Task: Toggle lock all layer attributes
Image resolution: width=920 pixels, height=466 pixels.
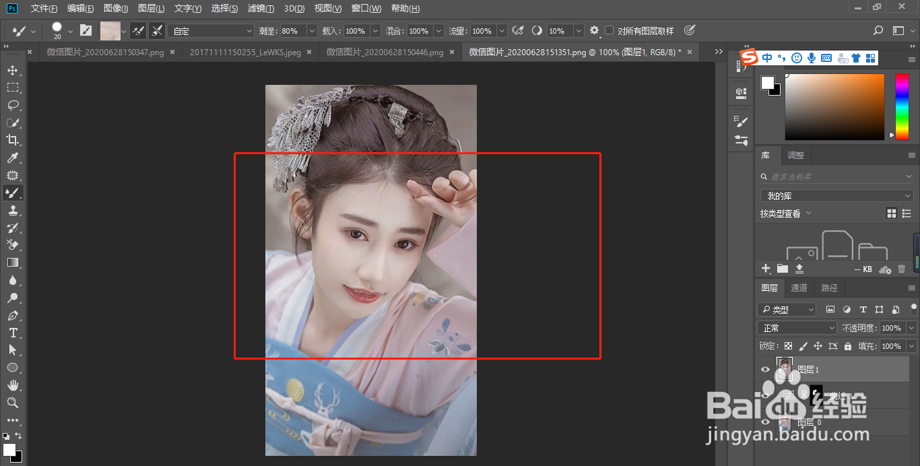Action: [x=847, y=346]
